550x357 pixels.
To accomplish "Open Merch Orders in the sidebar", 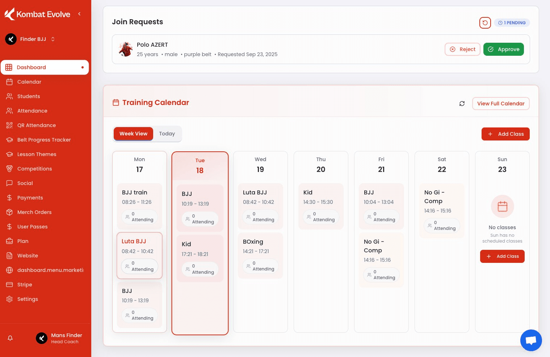I will (34, 212).
